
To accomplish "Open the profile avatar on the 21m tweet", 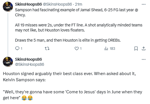I will pyautogui.click(x=8, y=7).
